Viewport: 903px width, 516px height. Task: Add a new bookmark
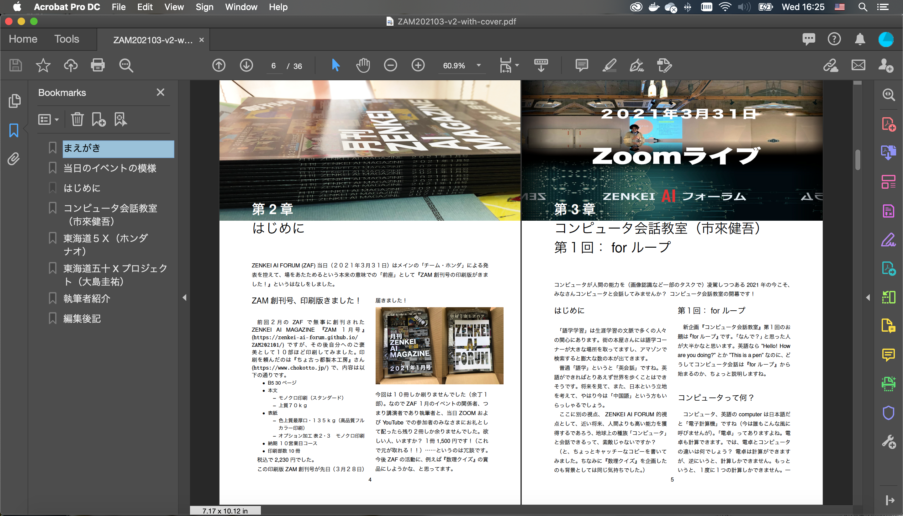pyautogui.click(x=98, y=119)
